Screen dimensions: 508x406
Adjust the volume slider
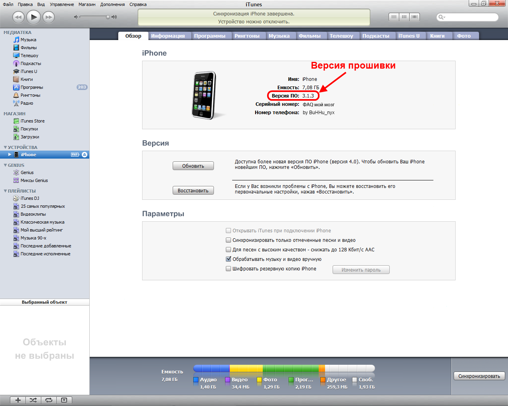(94, 17)
